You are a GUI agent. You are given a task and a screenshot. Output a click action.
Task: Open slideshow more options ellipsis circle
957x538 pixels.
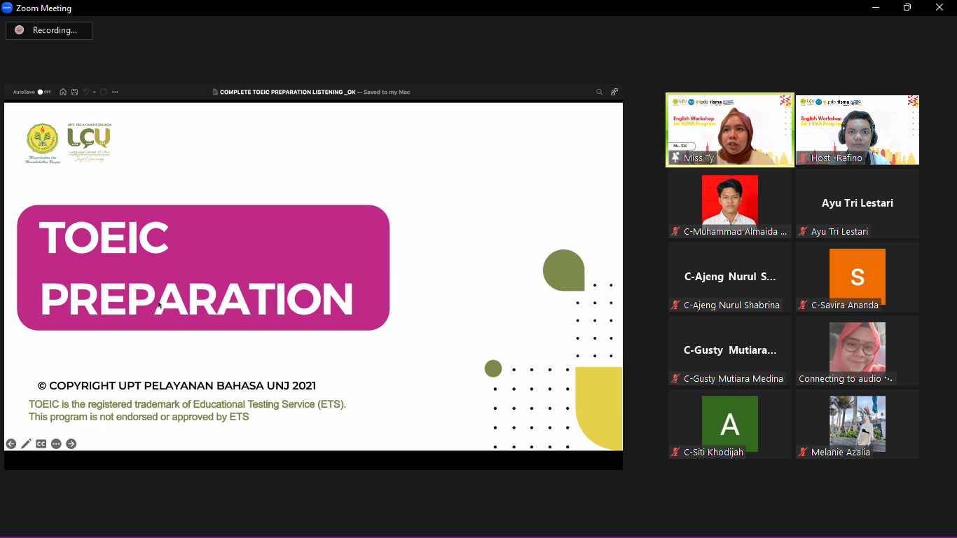click(x=56, y=443)
